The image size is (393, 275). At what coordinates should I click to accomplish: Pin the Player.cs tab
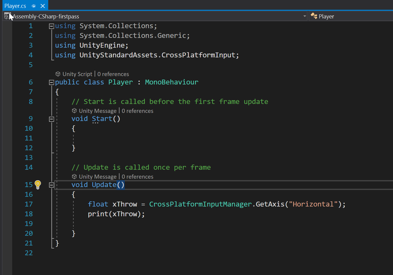tap(33, 6)
